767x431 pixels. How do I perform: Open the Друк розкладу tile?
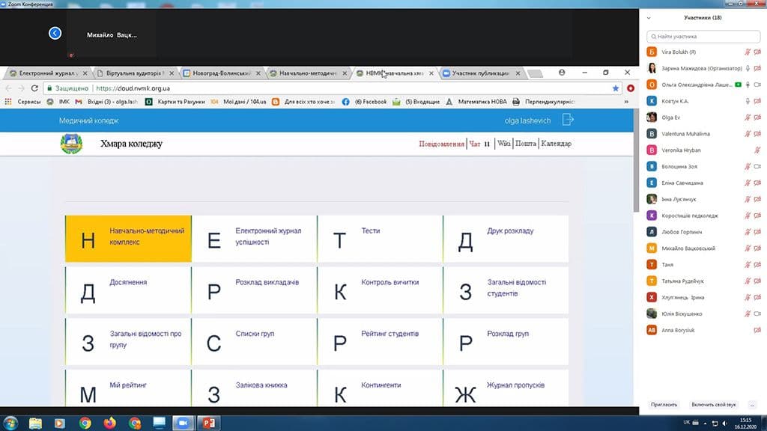click(x=506, y=239)
